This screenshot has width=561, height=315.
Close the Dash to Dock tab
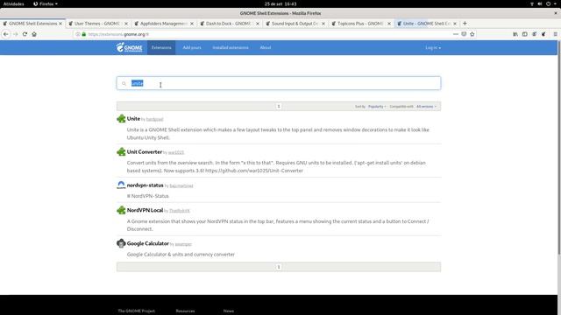click(x=257, y=24)
